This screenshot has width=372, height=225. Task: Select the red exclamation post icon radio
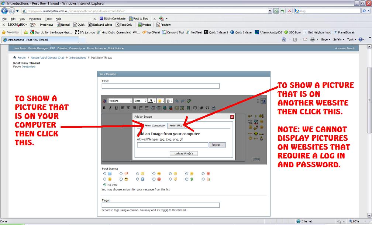[x=154, y=179]
